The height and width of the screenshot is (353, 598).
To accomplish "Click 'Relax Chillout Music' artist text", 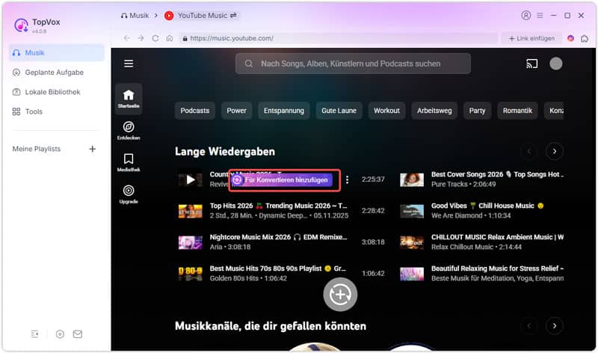I will tap(462, 247).
